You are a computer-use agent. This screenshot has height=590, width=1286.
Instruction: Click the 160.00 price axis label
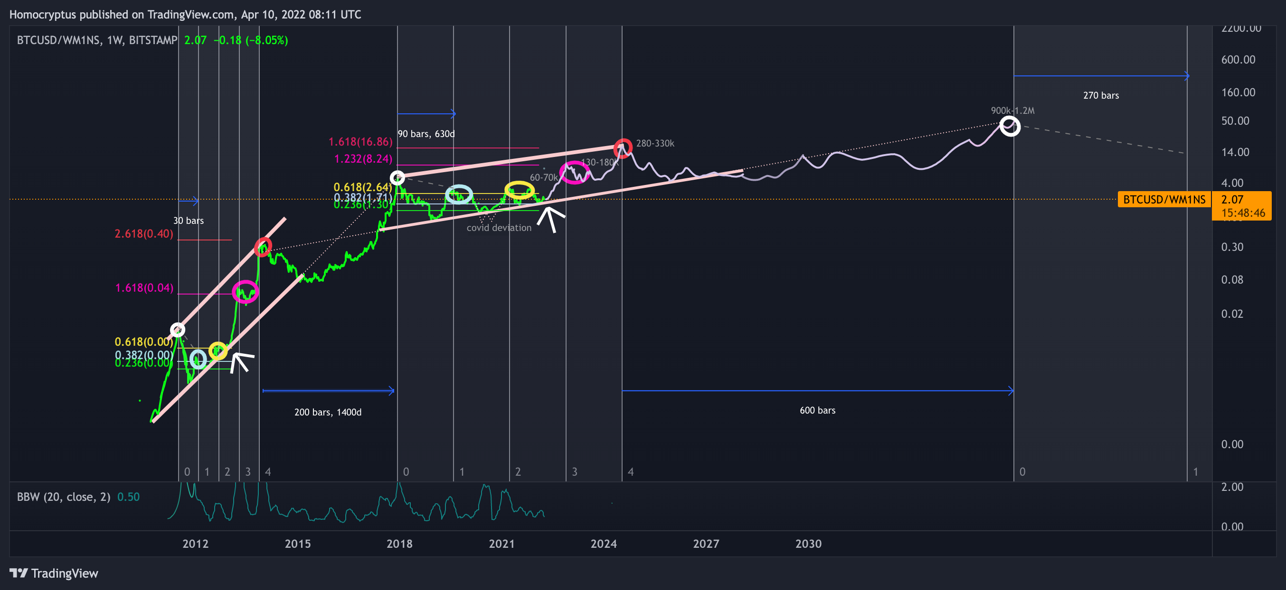coord(1238,92)
